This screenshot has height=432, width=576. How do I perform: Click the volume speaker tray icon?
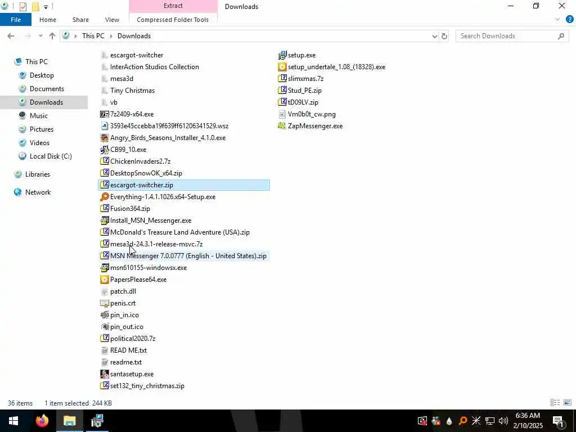(x=503, y=421)
